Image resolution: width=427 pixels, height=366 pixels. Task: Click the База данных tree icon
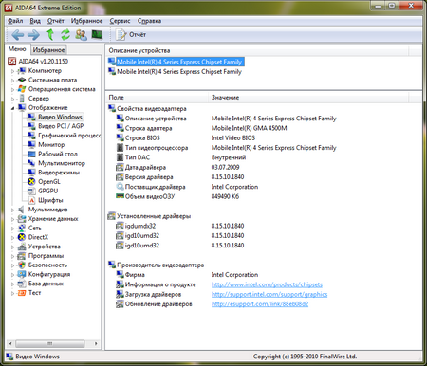pyautogui.click(x=22, y=284)
